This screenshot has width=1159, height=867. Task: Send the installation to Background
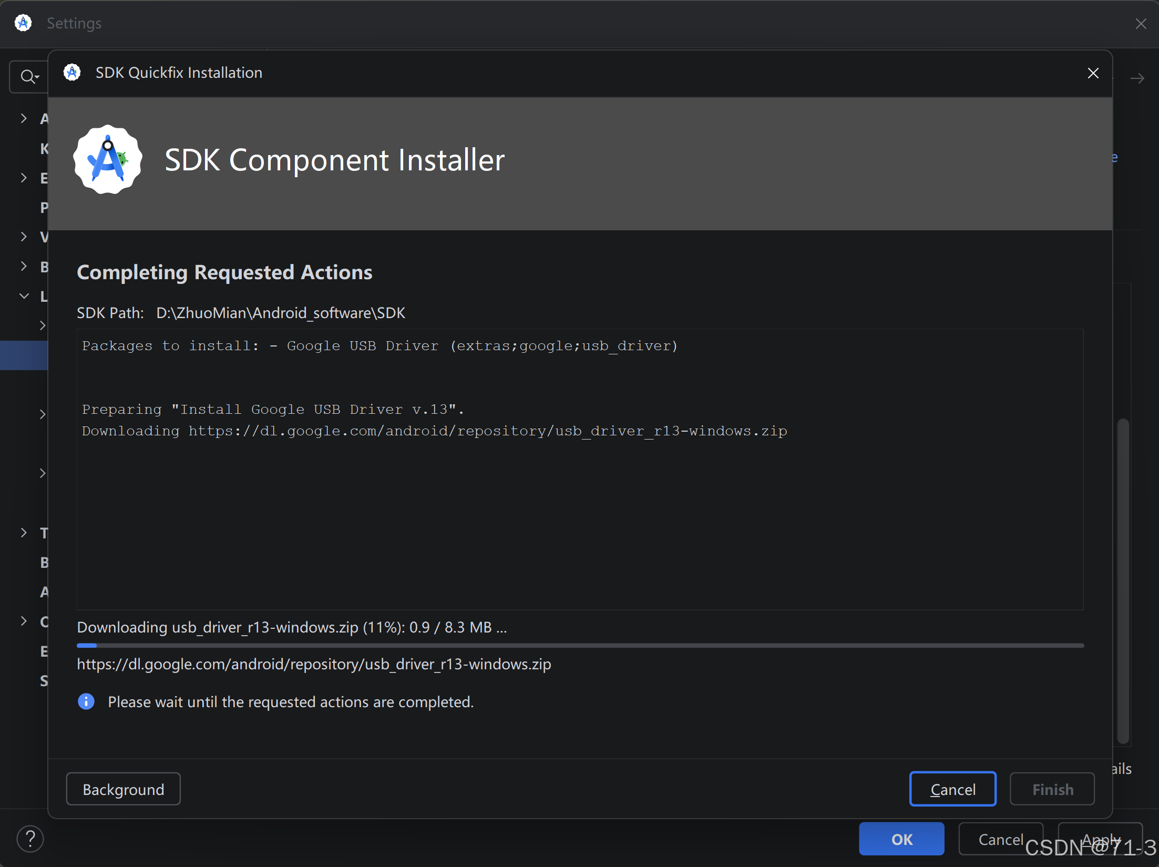click(124, 789)
